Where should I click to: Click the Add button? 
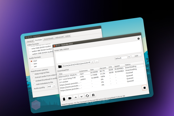click(136, 56)
